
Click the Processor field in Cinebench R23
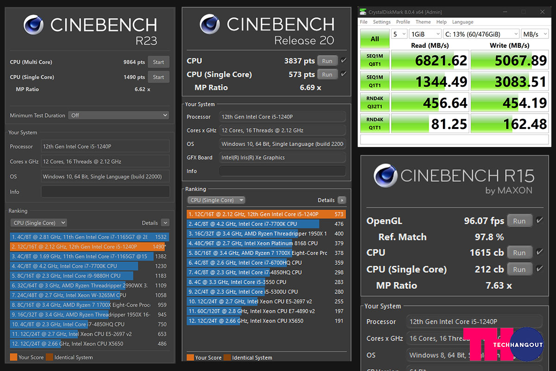coord(105,147)
